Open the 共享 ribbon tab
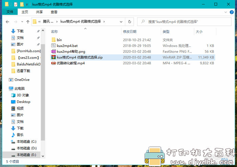Image resolution: width=237 pixels, height=167 pixels. point(39,12)
